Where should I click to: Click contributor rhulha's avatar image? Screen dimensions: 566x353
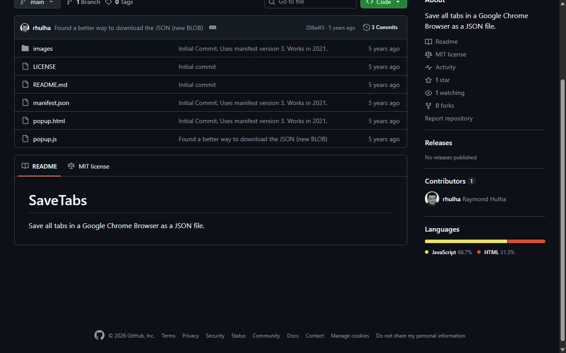432,199
